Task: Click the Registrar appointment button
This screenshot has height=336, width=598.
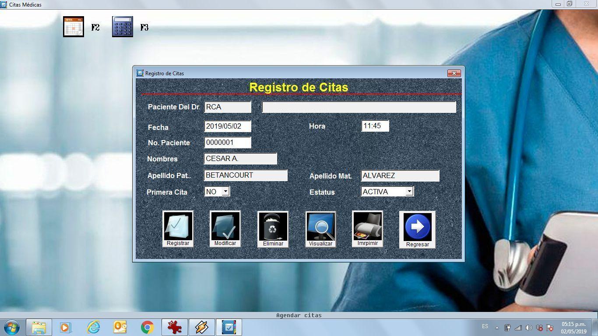Action: [178, 229]
